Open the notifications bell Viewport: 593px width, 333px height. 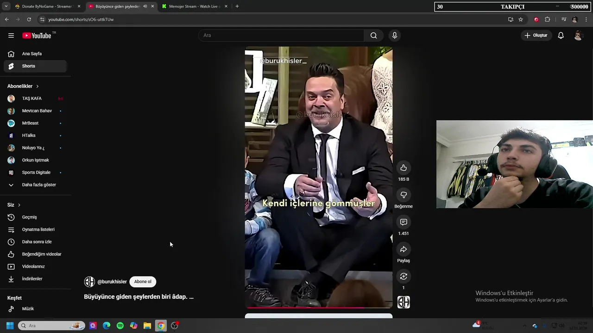(x=561, y=36)
